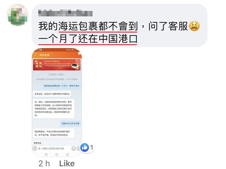
Task: Click the underlined 海运包裹都不會到 text
Action: pyautogui.click(x=98, y=26)
